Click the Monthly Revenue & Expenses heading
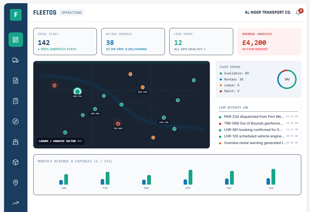The image size is (310, 212). (75, 161)
